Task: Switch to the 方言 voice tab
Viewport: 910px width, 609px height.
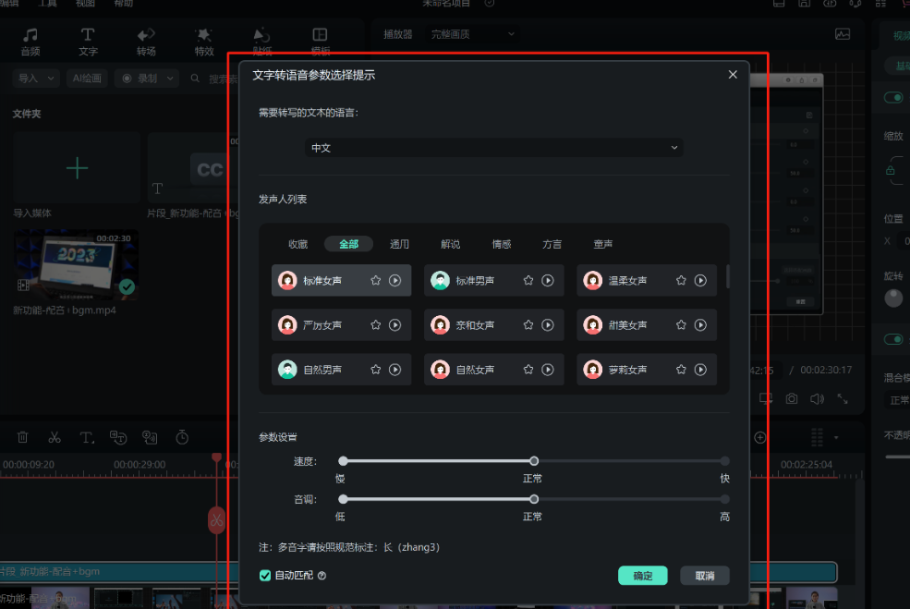Action: pyautogui.click(x=552, y=244)
